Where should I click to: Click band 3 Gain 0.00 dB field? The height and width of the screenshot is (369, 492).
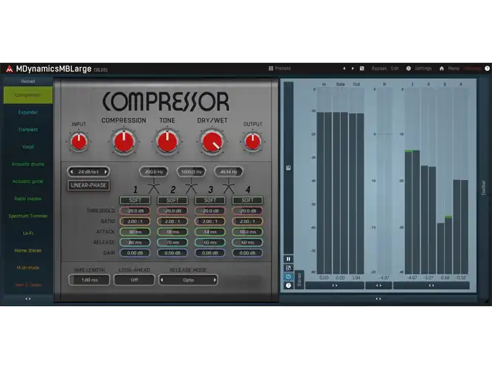coord(210,253)
